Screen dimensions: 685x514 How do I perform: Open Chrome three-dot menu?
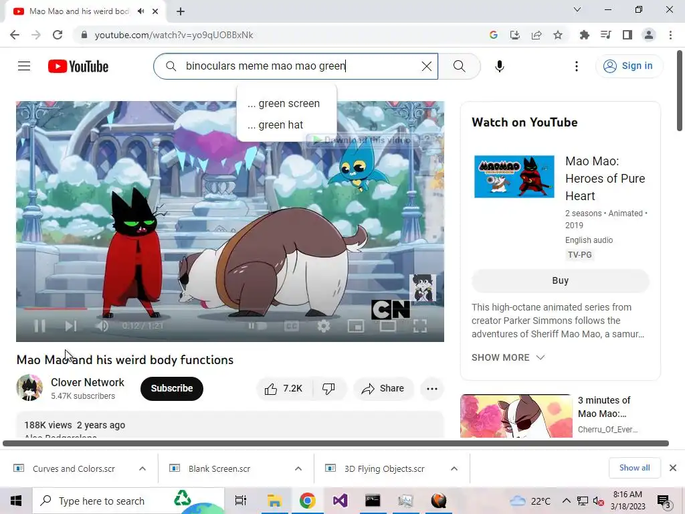pyautogui.click(x=670, y=35)
